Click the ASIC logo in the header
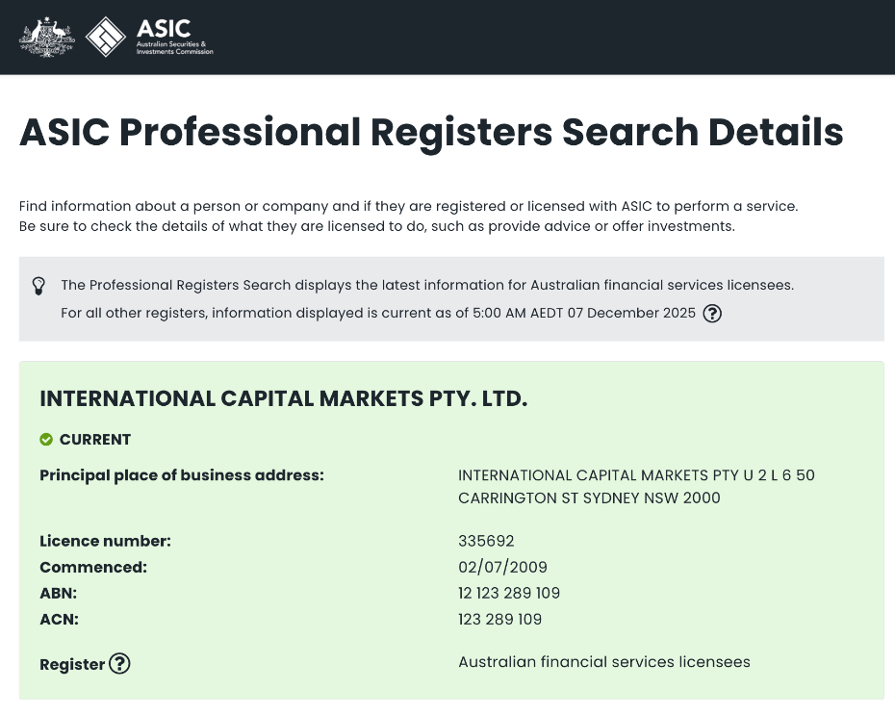Image resolution: width=895 pixels, height=715 pixels. (x=151, y=38)
